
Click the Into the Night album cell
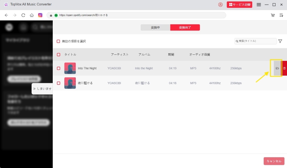tap(144, 68)
